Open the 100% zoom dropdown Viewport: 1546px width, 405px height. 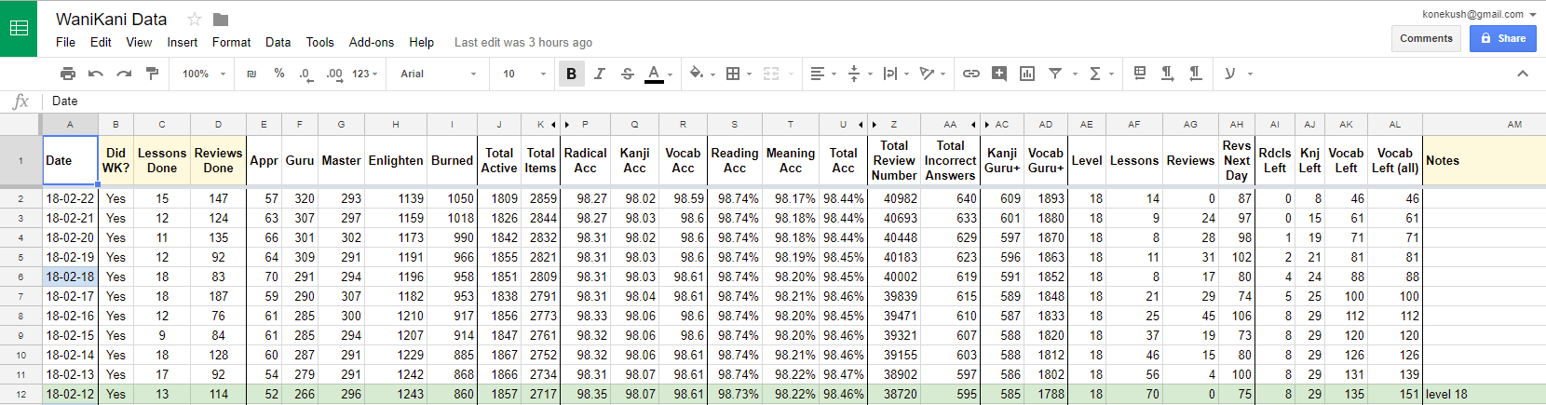pyautogui.click(x=201, y=74)
